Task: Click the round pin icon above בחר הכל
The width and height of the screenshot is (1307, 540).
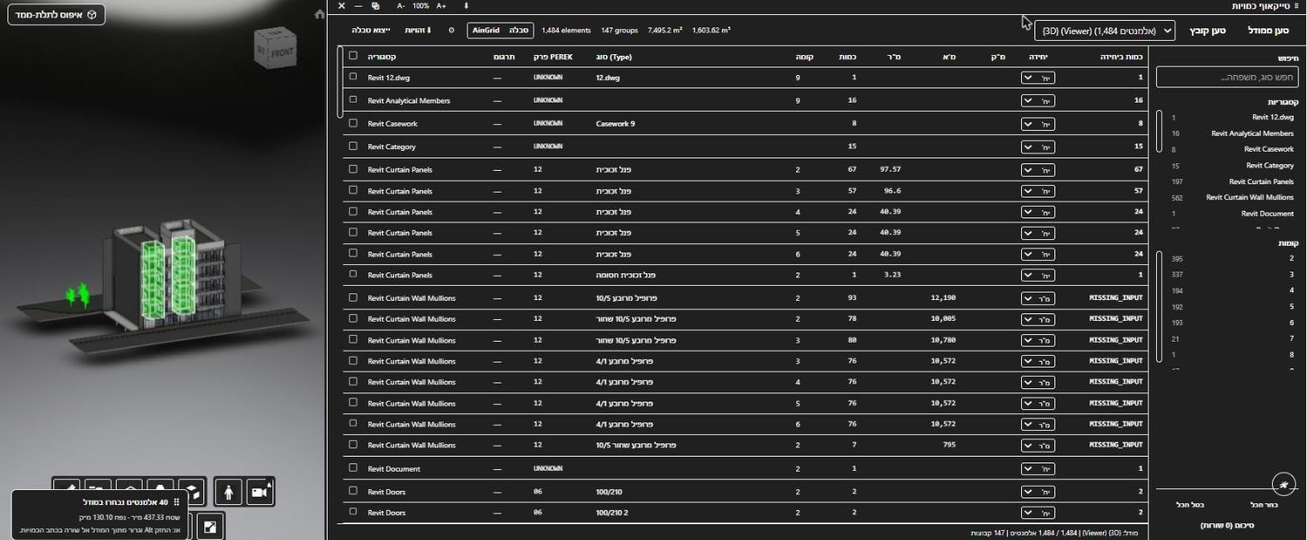Action: click(1285, 484)
